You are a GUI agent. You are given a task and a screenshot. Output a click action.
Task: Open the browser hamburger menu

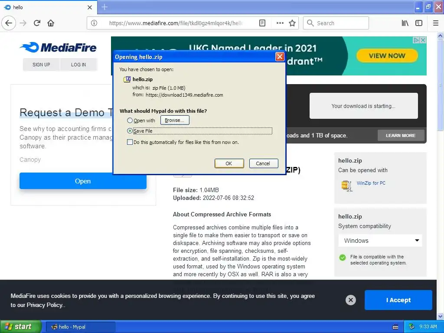pos(435,23)
